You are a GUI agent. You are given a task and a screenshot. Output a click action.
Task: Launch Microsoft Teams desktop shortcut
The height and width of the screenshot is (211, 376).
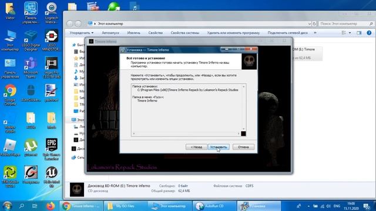click(x=31, y=68)
